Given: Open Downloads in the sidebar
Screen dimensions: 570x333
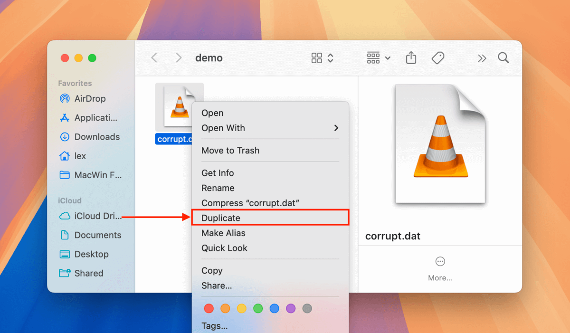Looking at the screenshot, I should click(x=90, y=137).
